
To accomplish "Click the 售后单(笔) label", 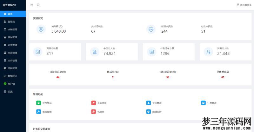I will [x=113, y=72].
